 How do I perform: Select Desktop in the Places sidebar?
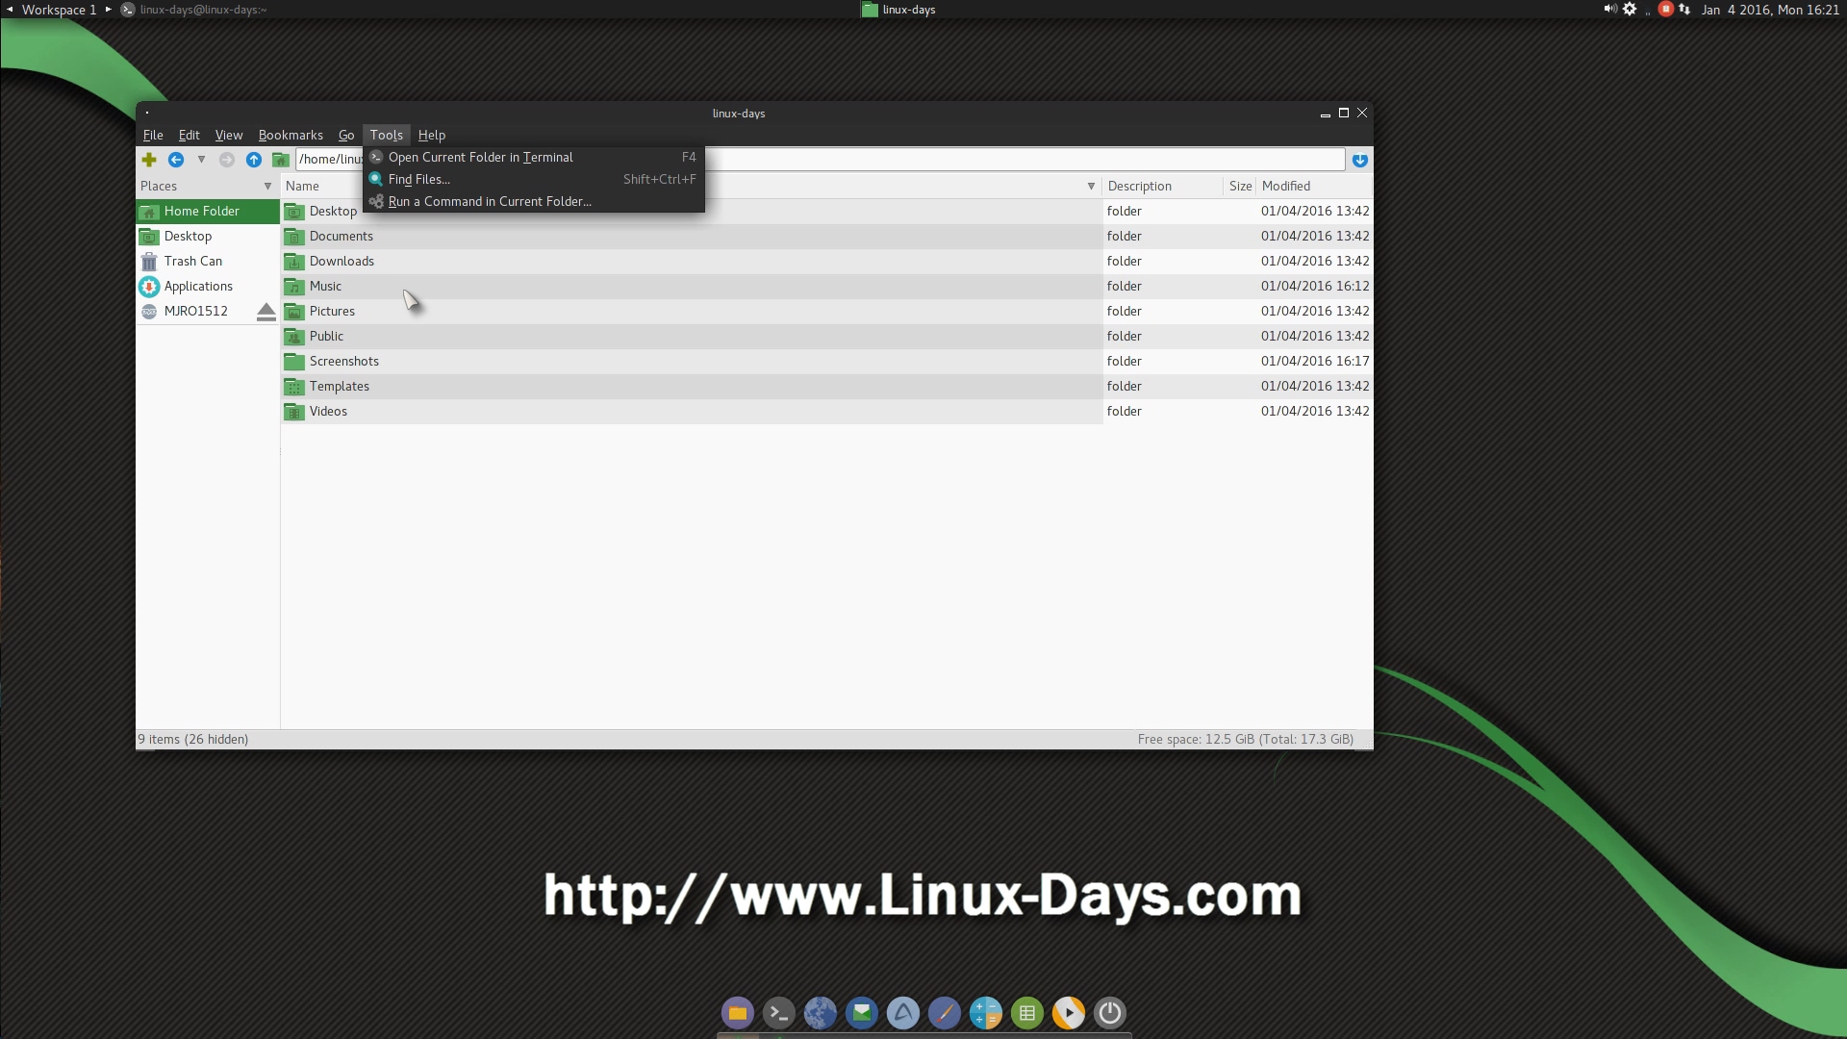click(x=208, y=236)
